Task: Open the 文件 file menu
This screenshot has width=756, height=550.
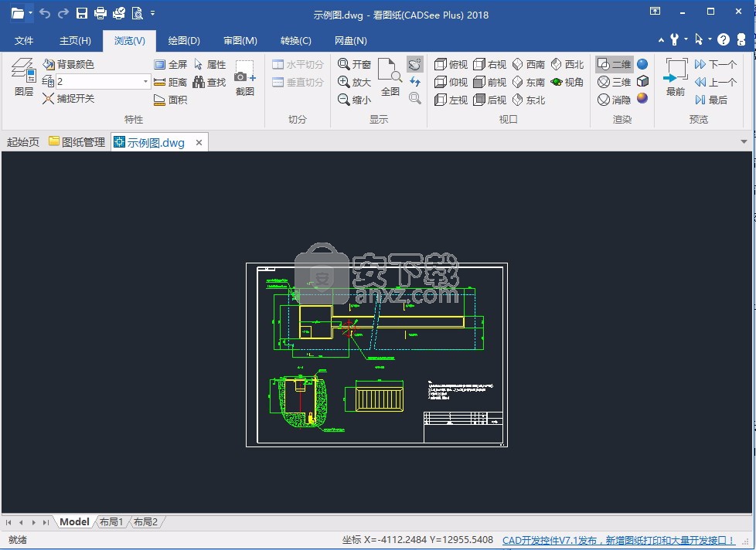Action: (x=24, y=41)
